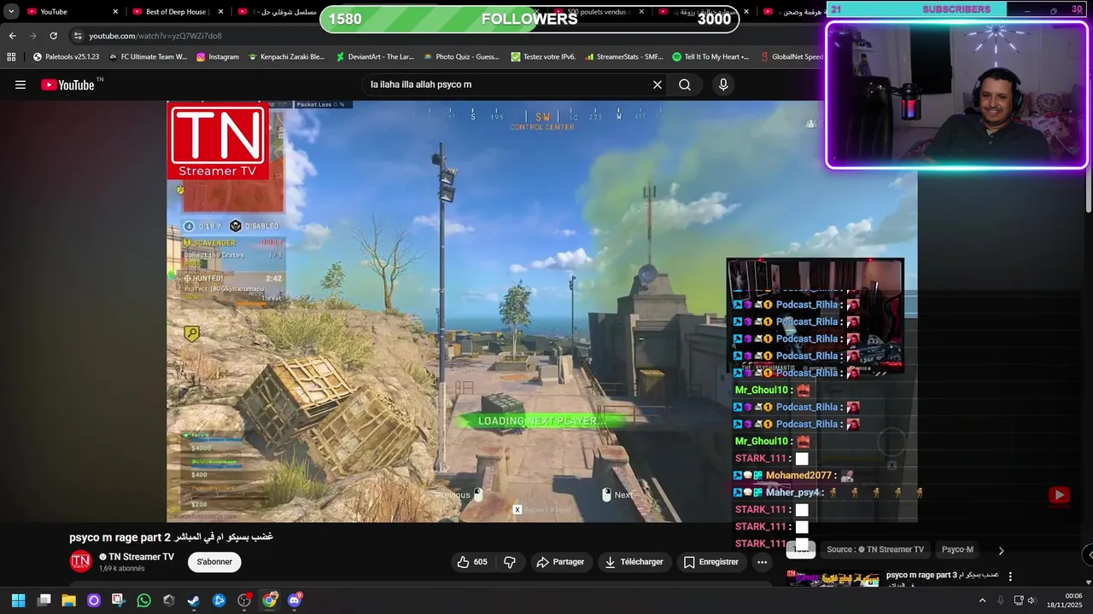The width and height of the screenshot is (1093, 614).
Task: Open the Kenpachi Zaraki bookmark
Action: (286, 57)
